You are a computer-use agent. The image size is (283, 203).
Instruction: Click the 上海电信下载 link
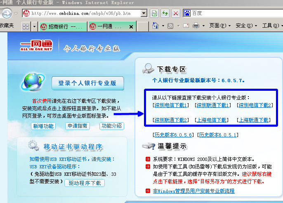[211, 120]
